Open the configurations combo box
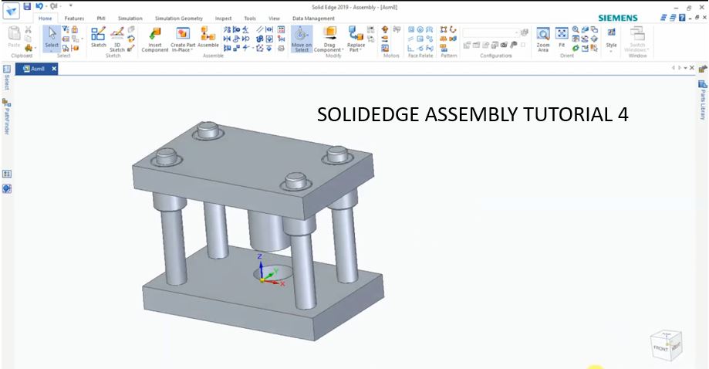The image size is (709, 369). click(x=491, y=32)
